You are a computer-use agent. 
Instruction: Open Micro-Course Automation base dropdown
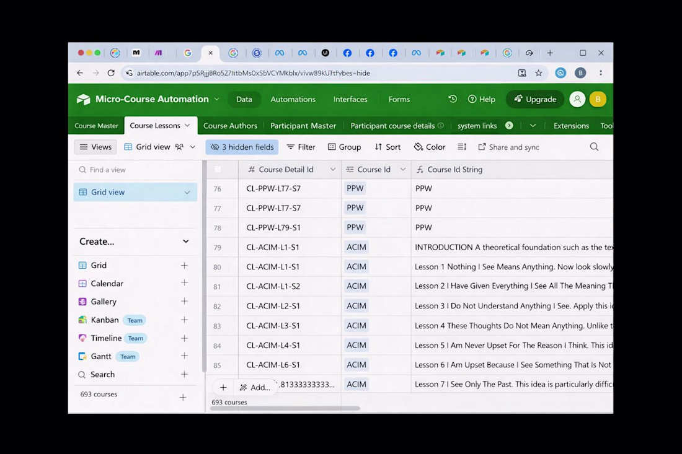216,99
